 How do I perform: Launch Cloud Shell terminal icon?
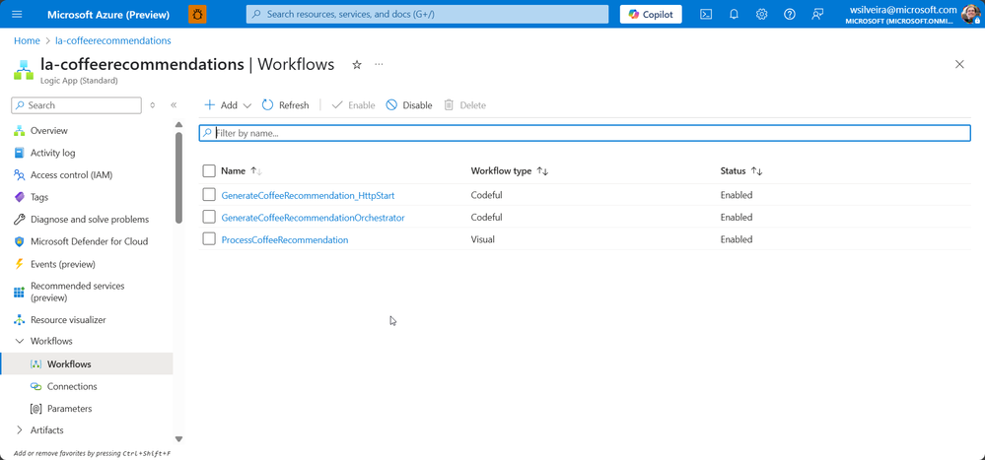pos(706,15)
